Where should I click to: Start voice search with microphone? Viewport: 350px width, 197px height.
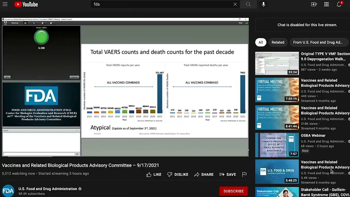click(264, 4)
